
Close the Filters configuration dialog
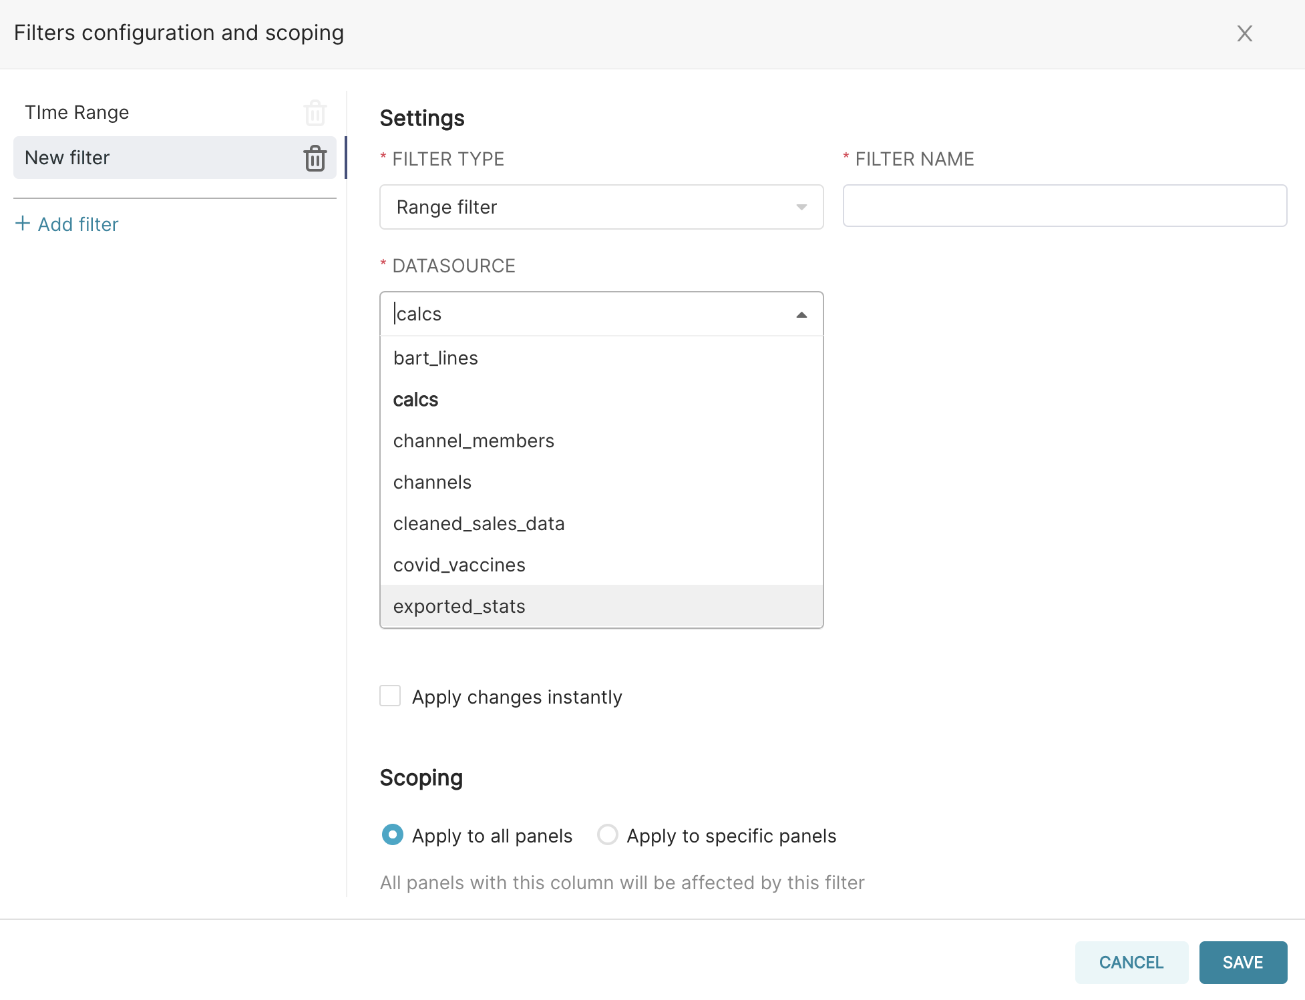click(x=1244, y=33)
